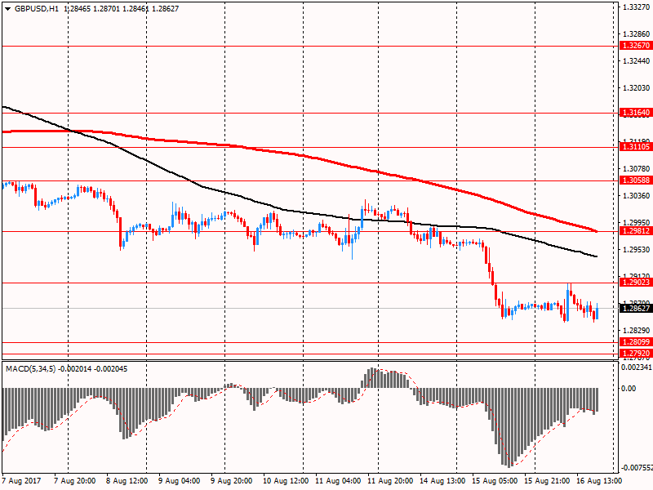The image size is (653, 490).
Task: Click the 1.29950 price axis value
Action: pos(637,222)
